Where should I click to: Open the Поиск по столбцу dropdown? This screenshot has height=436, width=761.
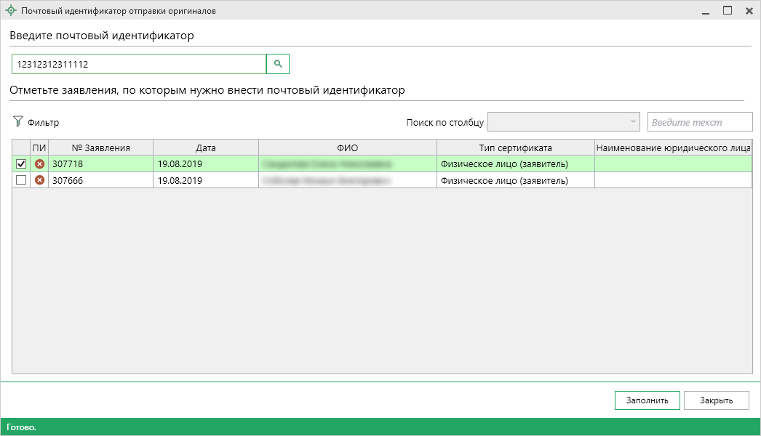coord(564,122)
